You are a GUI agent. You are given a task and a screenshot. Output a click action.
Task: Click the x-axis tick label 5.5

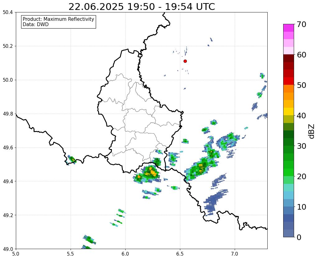tap(71, 254)
